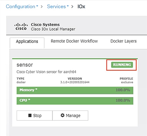Open Manage for the sensor app
The image size is (147, 136).
coord(70,116)
